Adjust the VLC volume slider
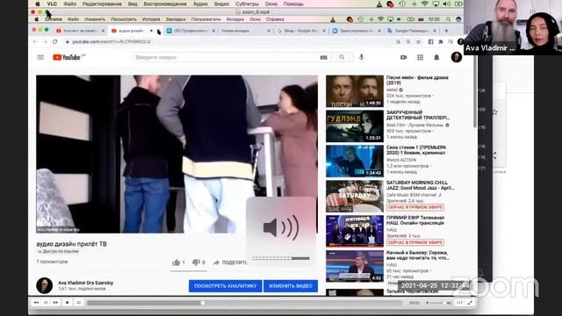The height and width of the screenshot is (316, 562). tap(438, 303)
